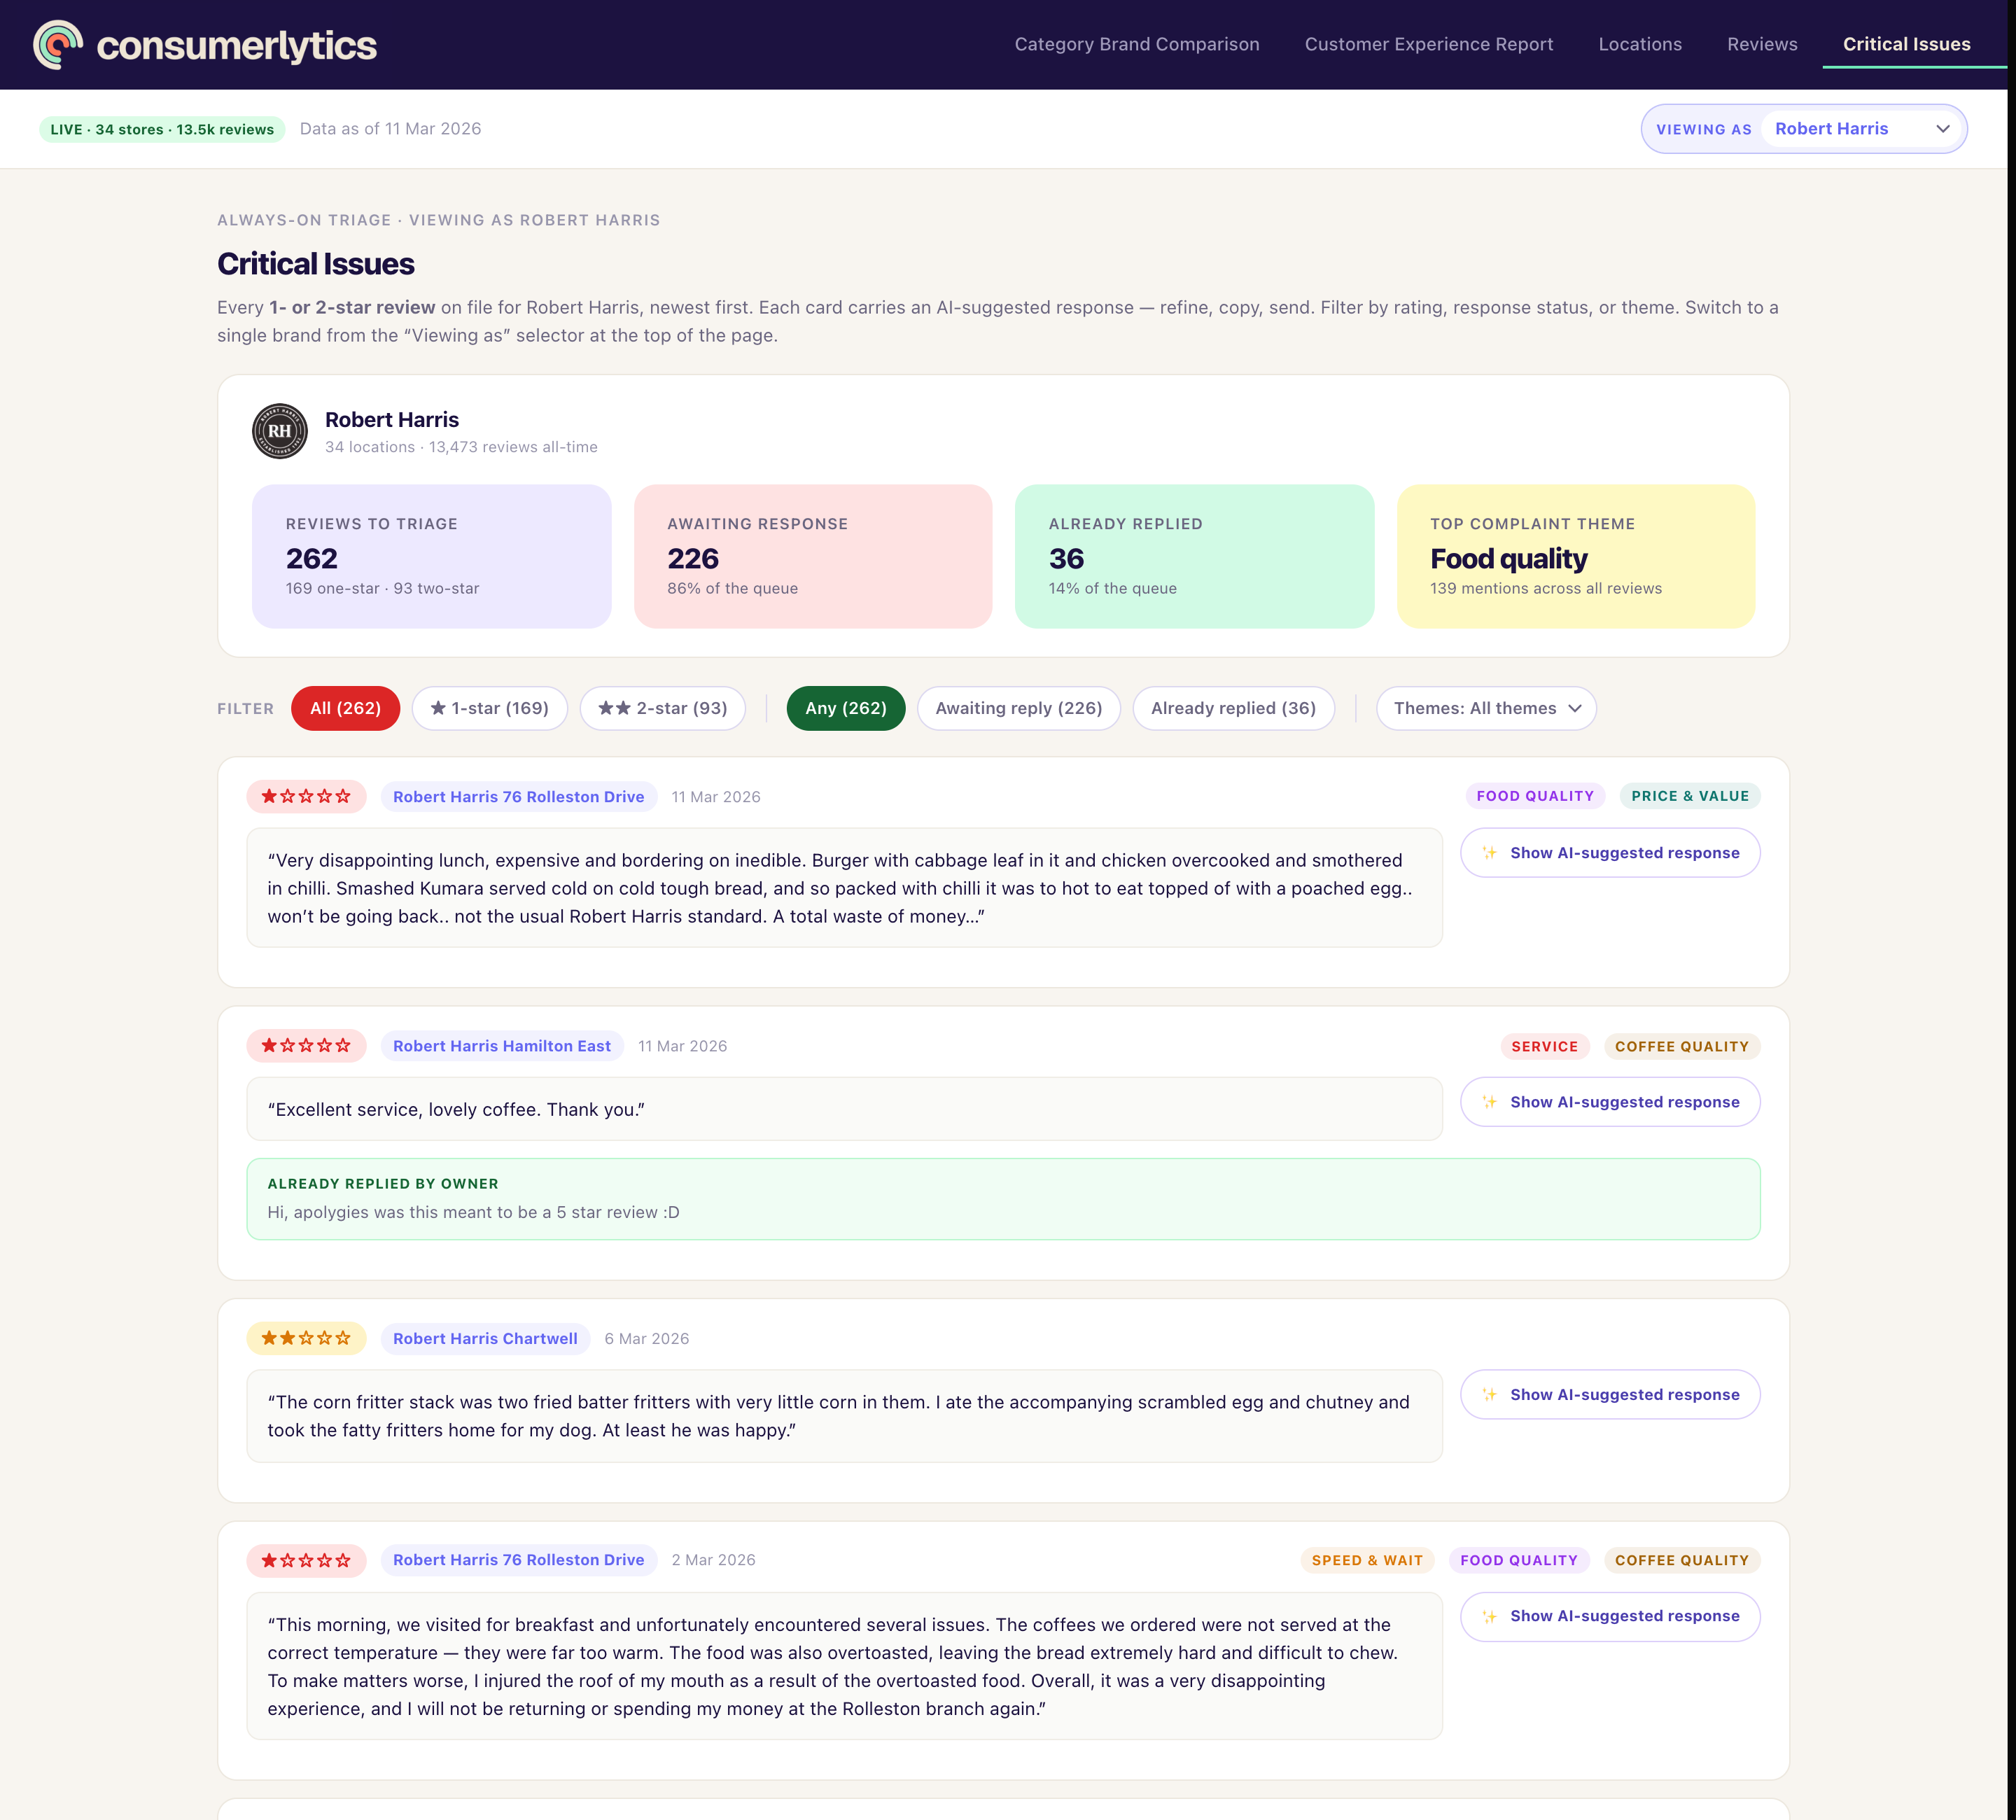Click one-star rating badge on Hamilton East review

pyautogui.click(x=306, y=1046)
